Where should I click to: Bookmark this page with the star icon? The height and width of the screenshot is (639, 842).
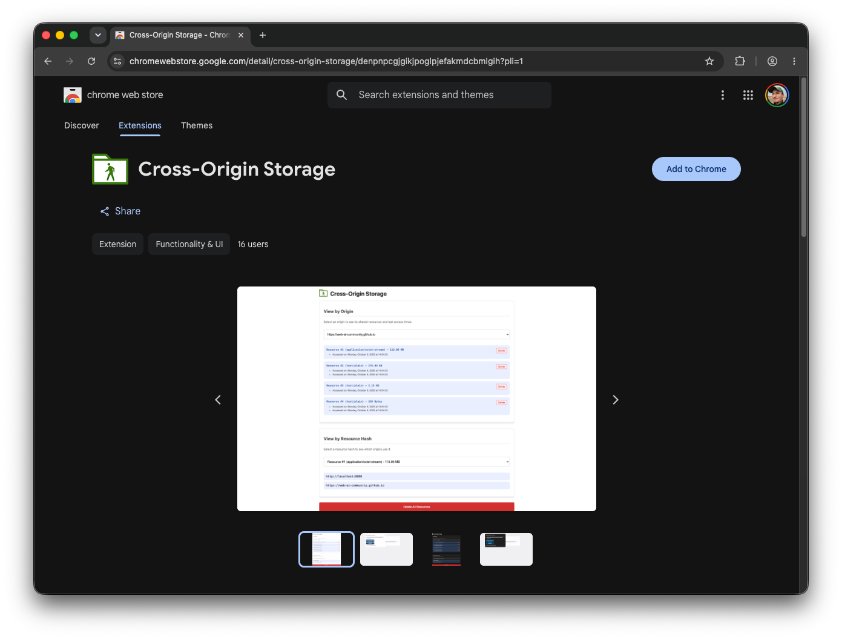[x=709, y=61]
